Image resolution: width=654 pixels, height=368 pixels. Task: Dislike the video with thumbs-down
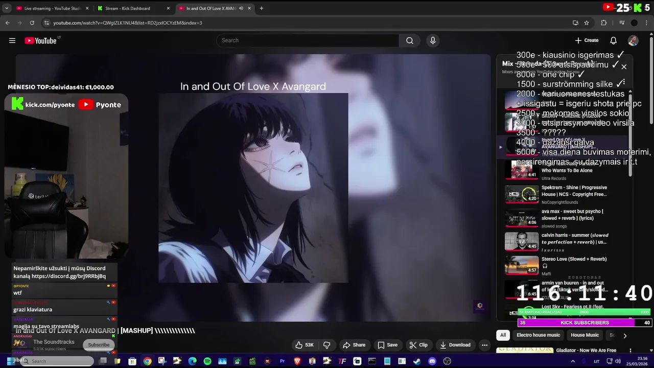327,345
